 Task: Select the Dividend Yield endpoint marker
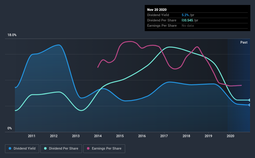[x=250, y=105]
